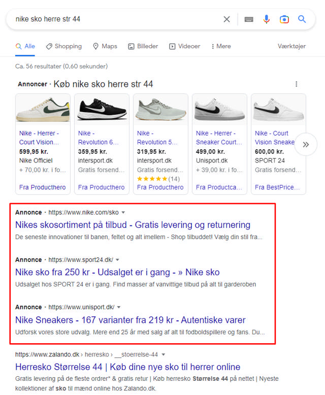
Task: Click the Nike Officiel seller name
Action: (36, 161)
